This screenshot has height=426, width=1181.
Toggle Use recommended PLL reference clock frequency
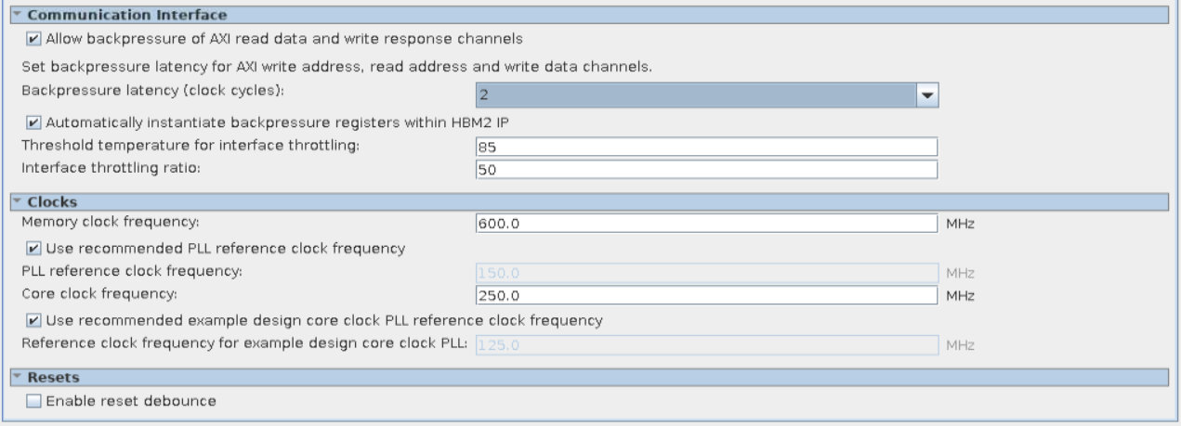click(x=34, y=248)
